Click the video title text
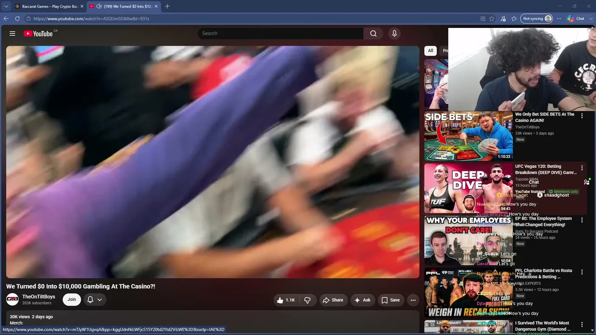Viewport: 596px width, 335px height. pyautogui.click(x=81, y=287)
